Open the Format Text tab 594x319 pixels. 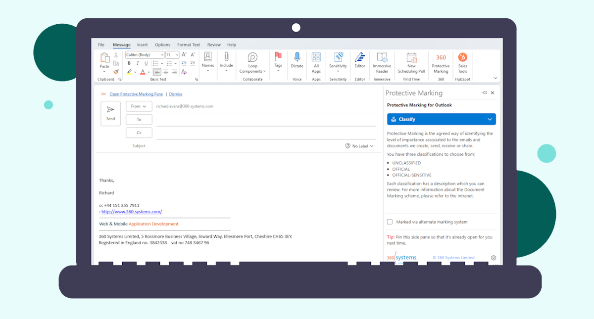point(189,45)
